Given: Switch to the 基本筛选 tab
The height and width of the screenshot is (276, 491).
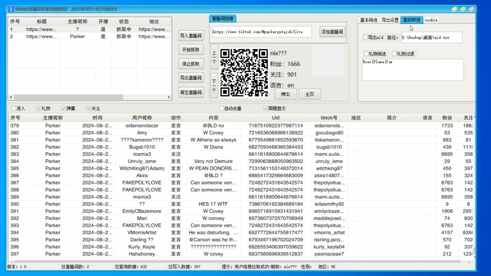Looking at the screenshot, I should (x=369, y=20).
